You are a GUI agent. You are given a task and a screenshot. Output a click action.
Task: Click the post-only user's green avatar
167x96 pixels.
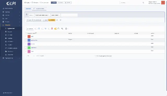[x=29, y=48]
